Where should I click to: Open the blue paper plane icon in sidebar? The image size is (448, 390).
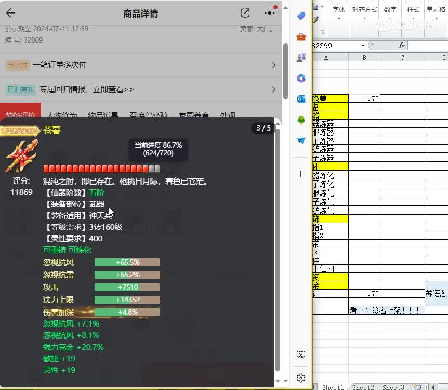(301, 140)
